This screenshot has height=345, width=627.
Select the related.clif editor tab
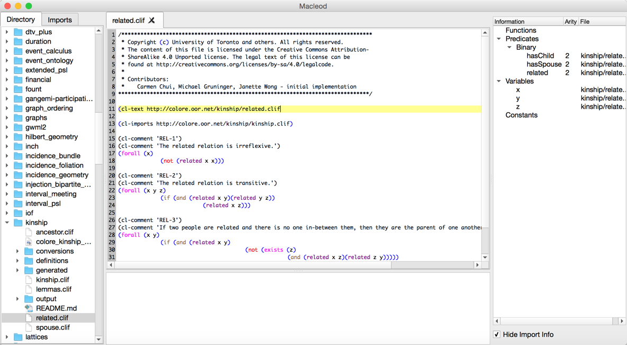tap(128, 21)
